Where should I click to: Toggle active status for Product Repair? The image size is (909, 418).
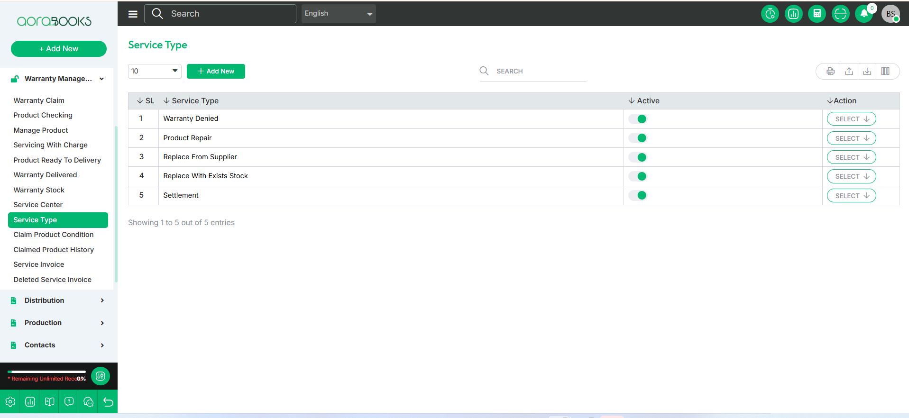(x=638, y=138)
